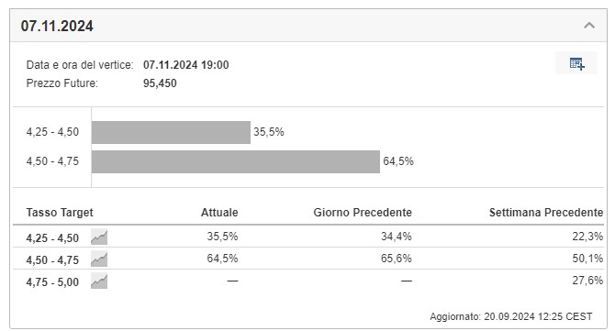Click the meeting date 07.11.2024 19:00
This screenshot has width=615, height=331.
tap(186, 64)
